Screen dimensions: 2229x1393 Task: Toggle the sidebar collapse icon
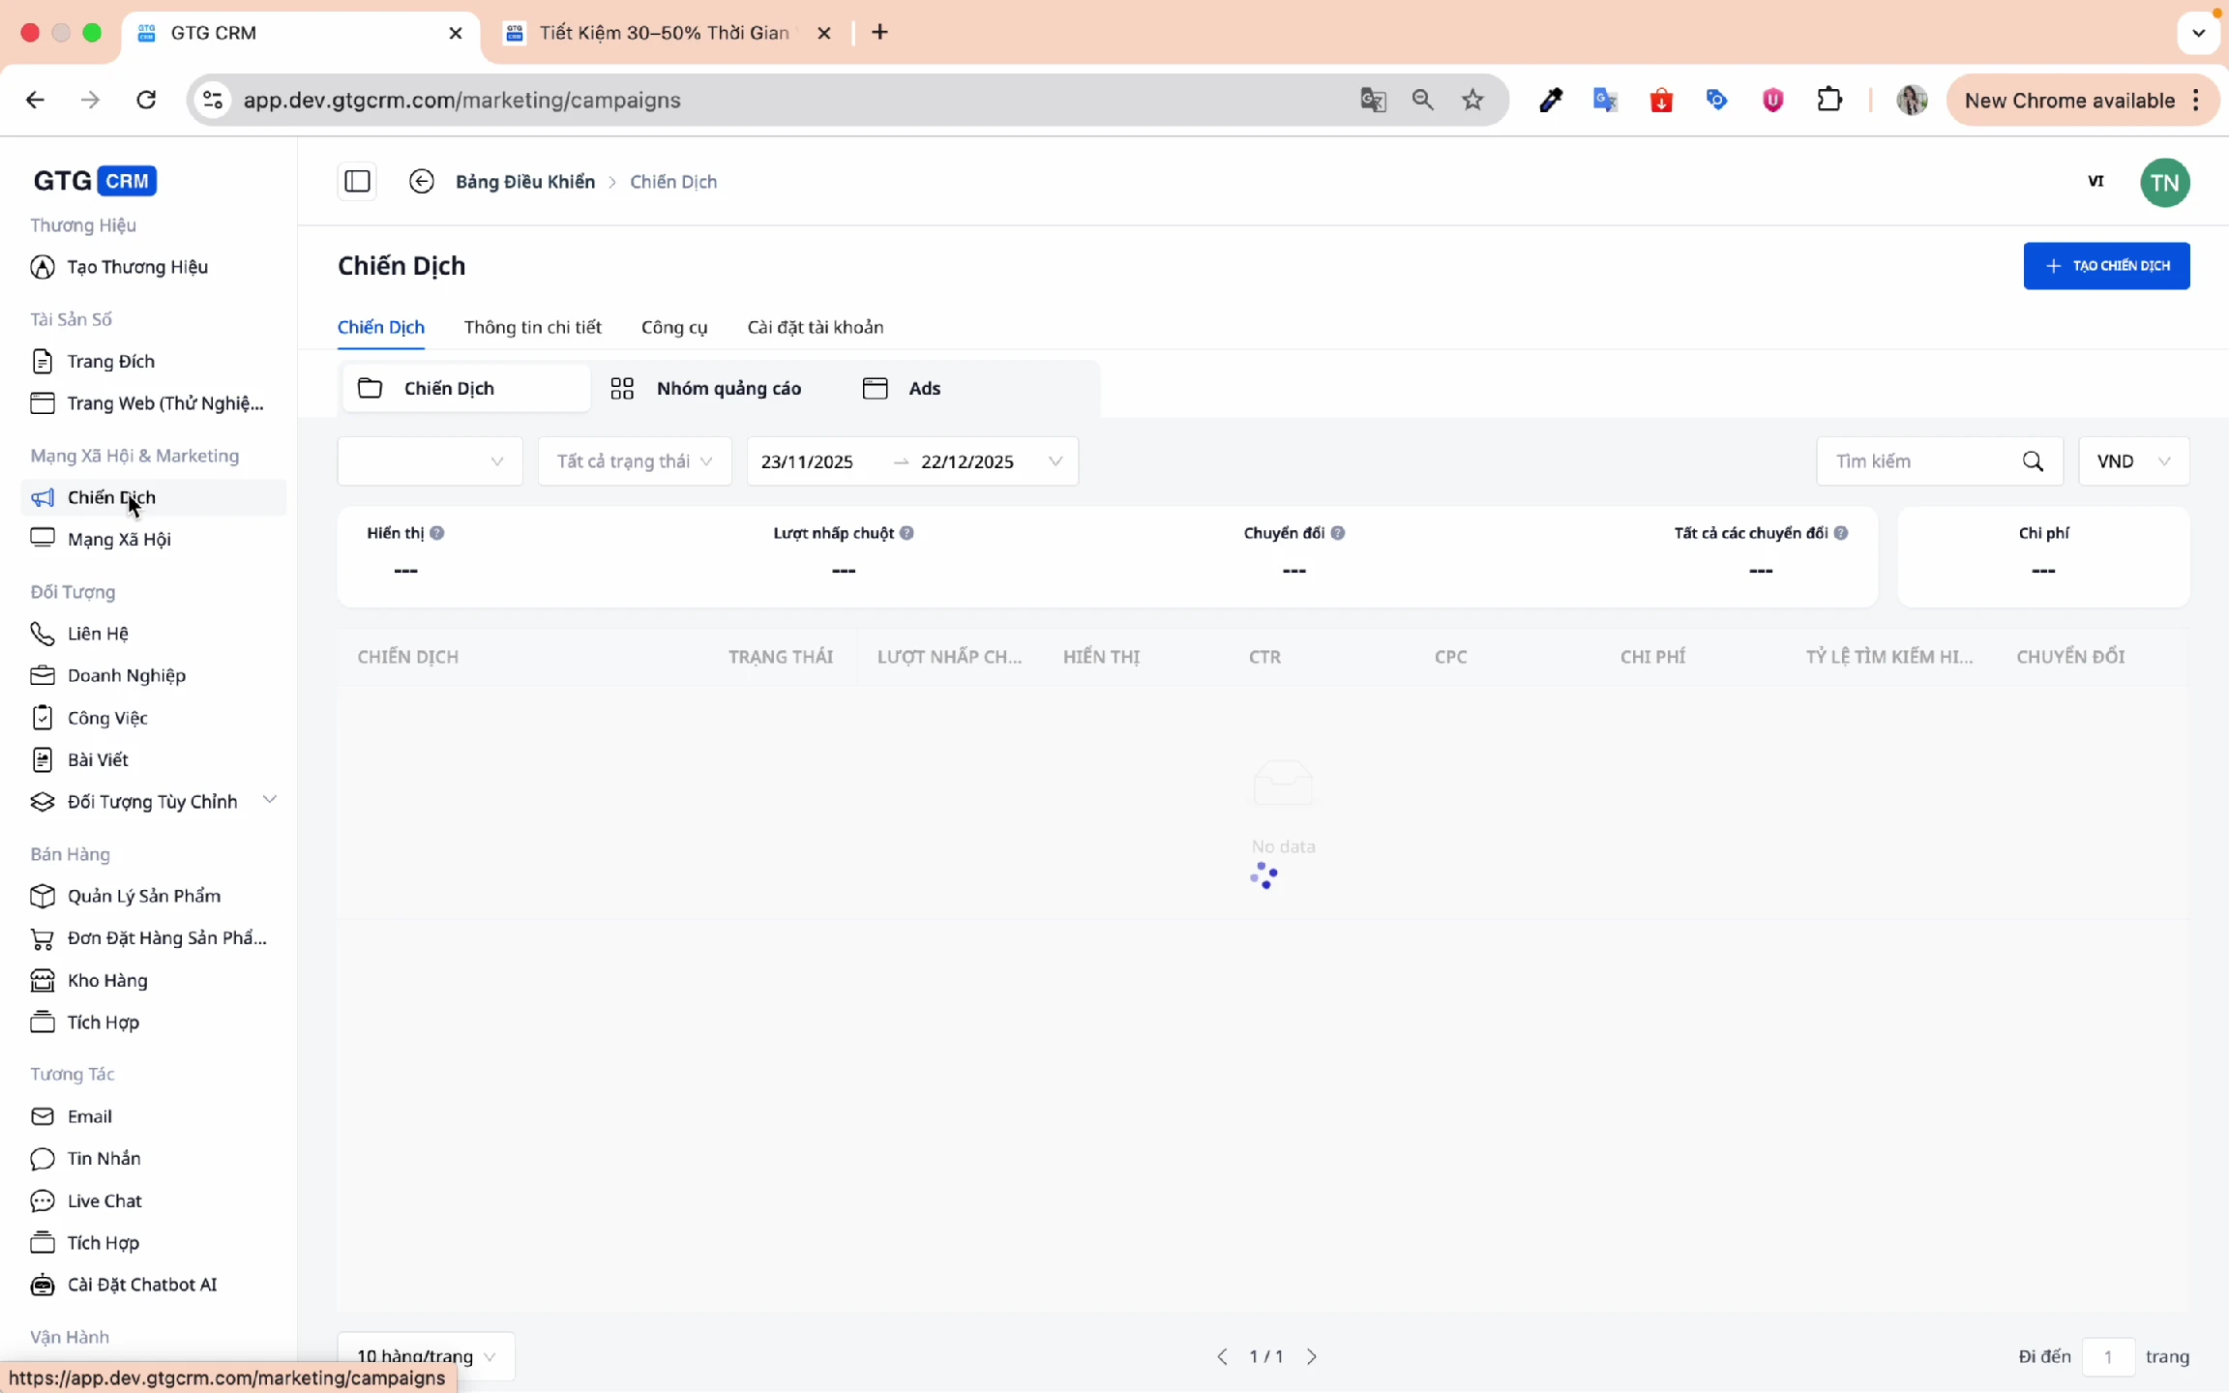357,181
